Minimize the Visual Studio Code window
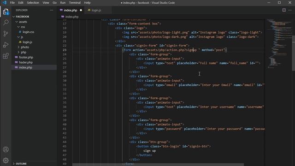The height and width of the screenshot is (166, 295). [269, 3]
